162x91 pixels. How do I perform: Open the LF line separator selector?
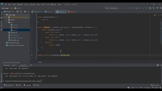coord(137,88)
